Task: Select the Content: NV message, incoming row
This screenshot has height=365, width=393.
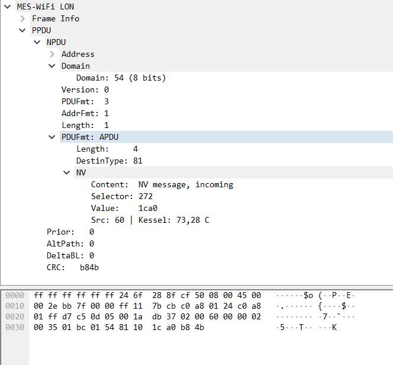Action: [162, 185]
